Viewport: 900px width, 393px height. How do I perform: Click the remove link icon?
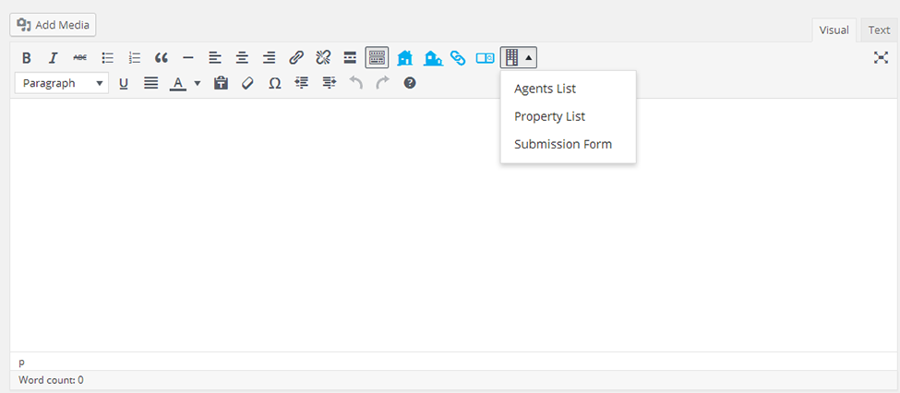pos(323,57)
